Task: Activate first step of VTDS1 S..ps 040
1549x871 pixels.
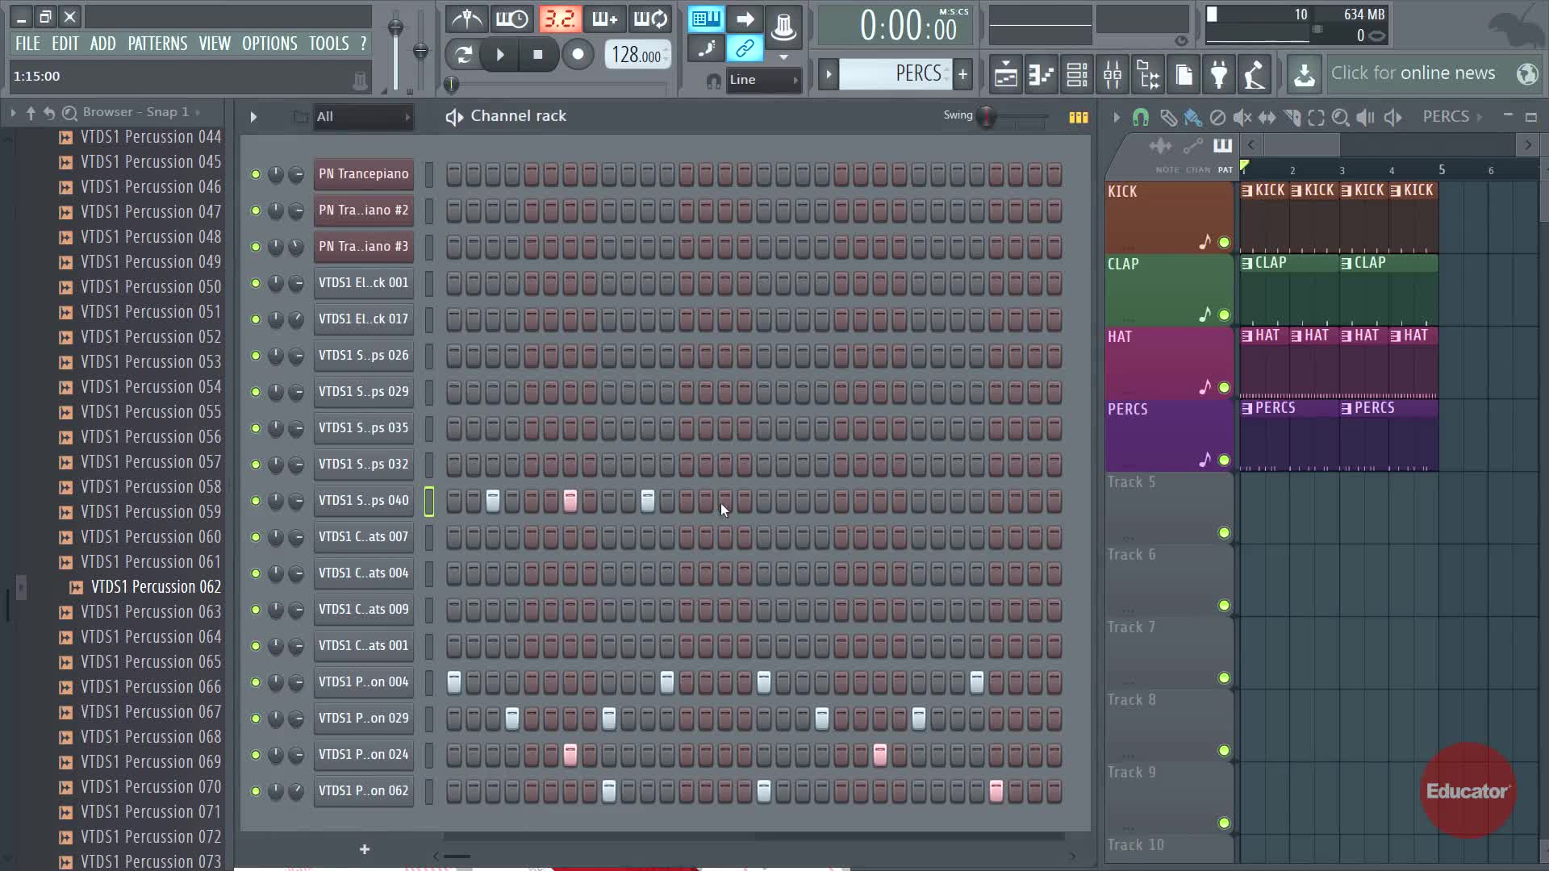Action: [x=454, y=501]
